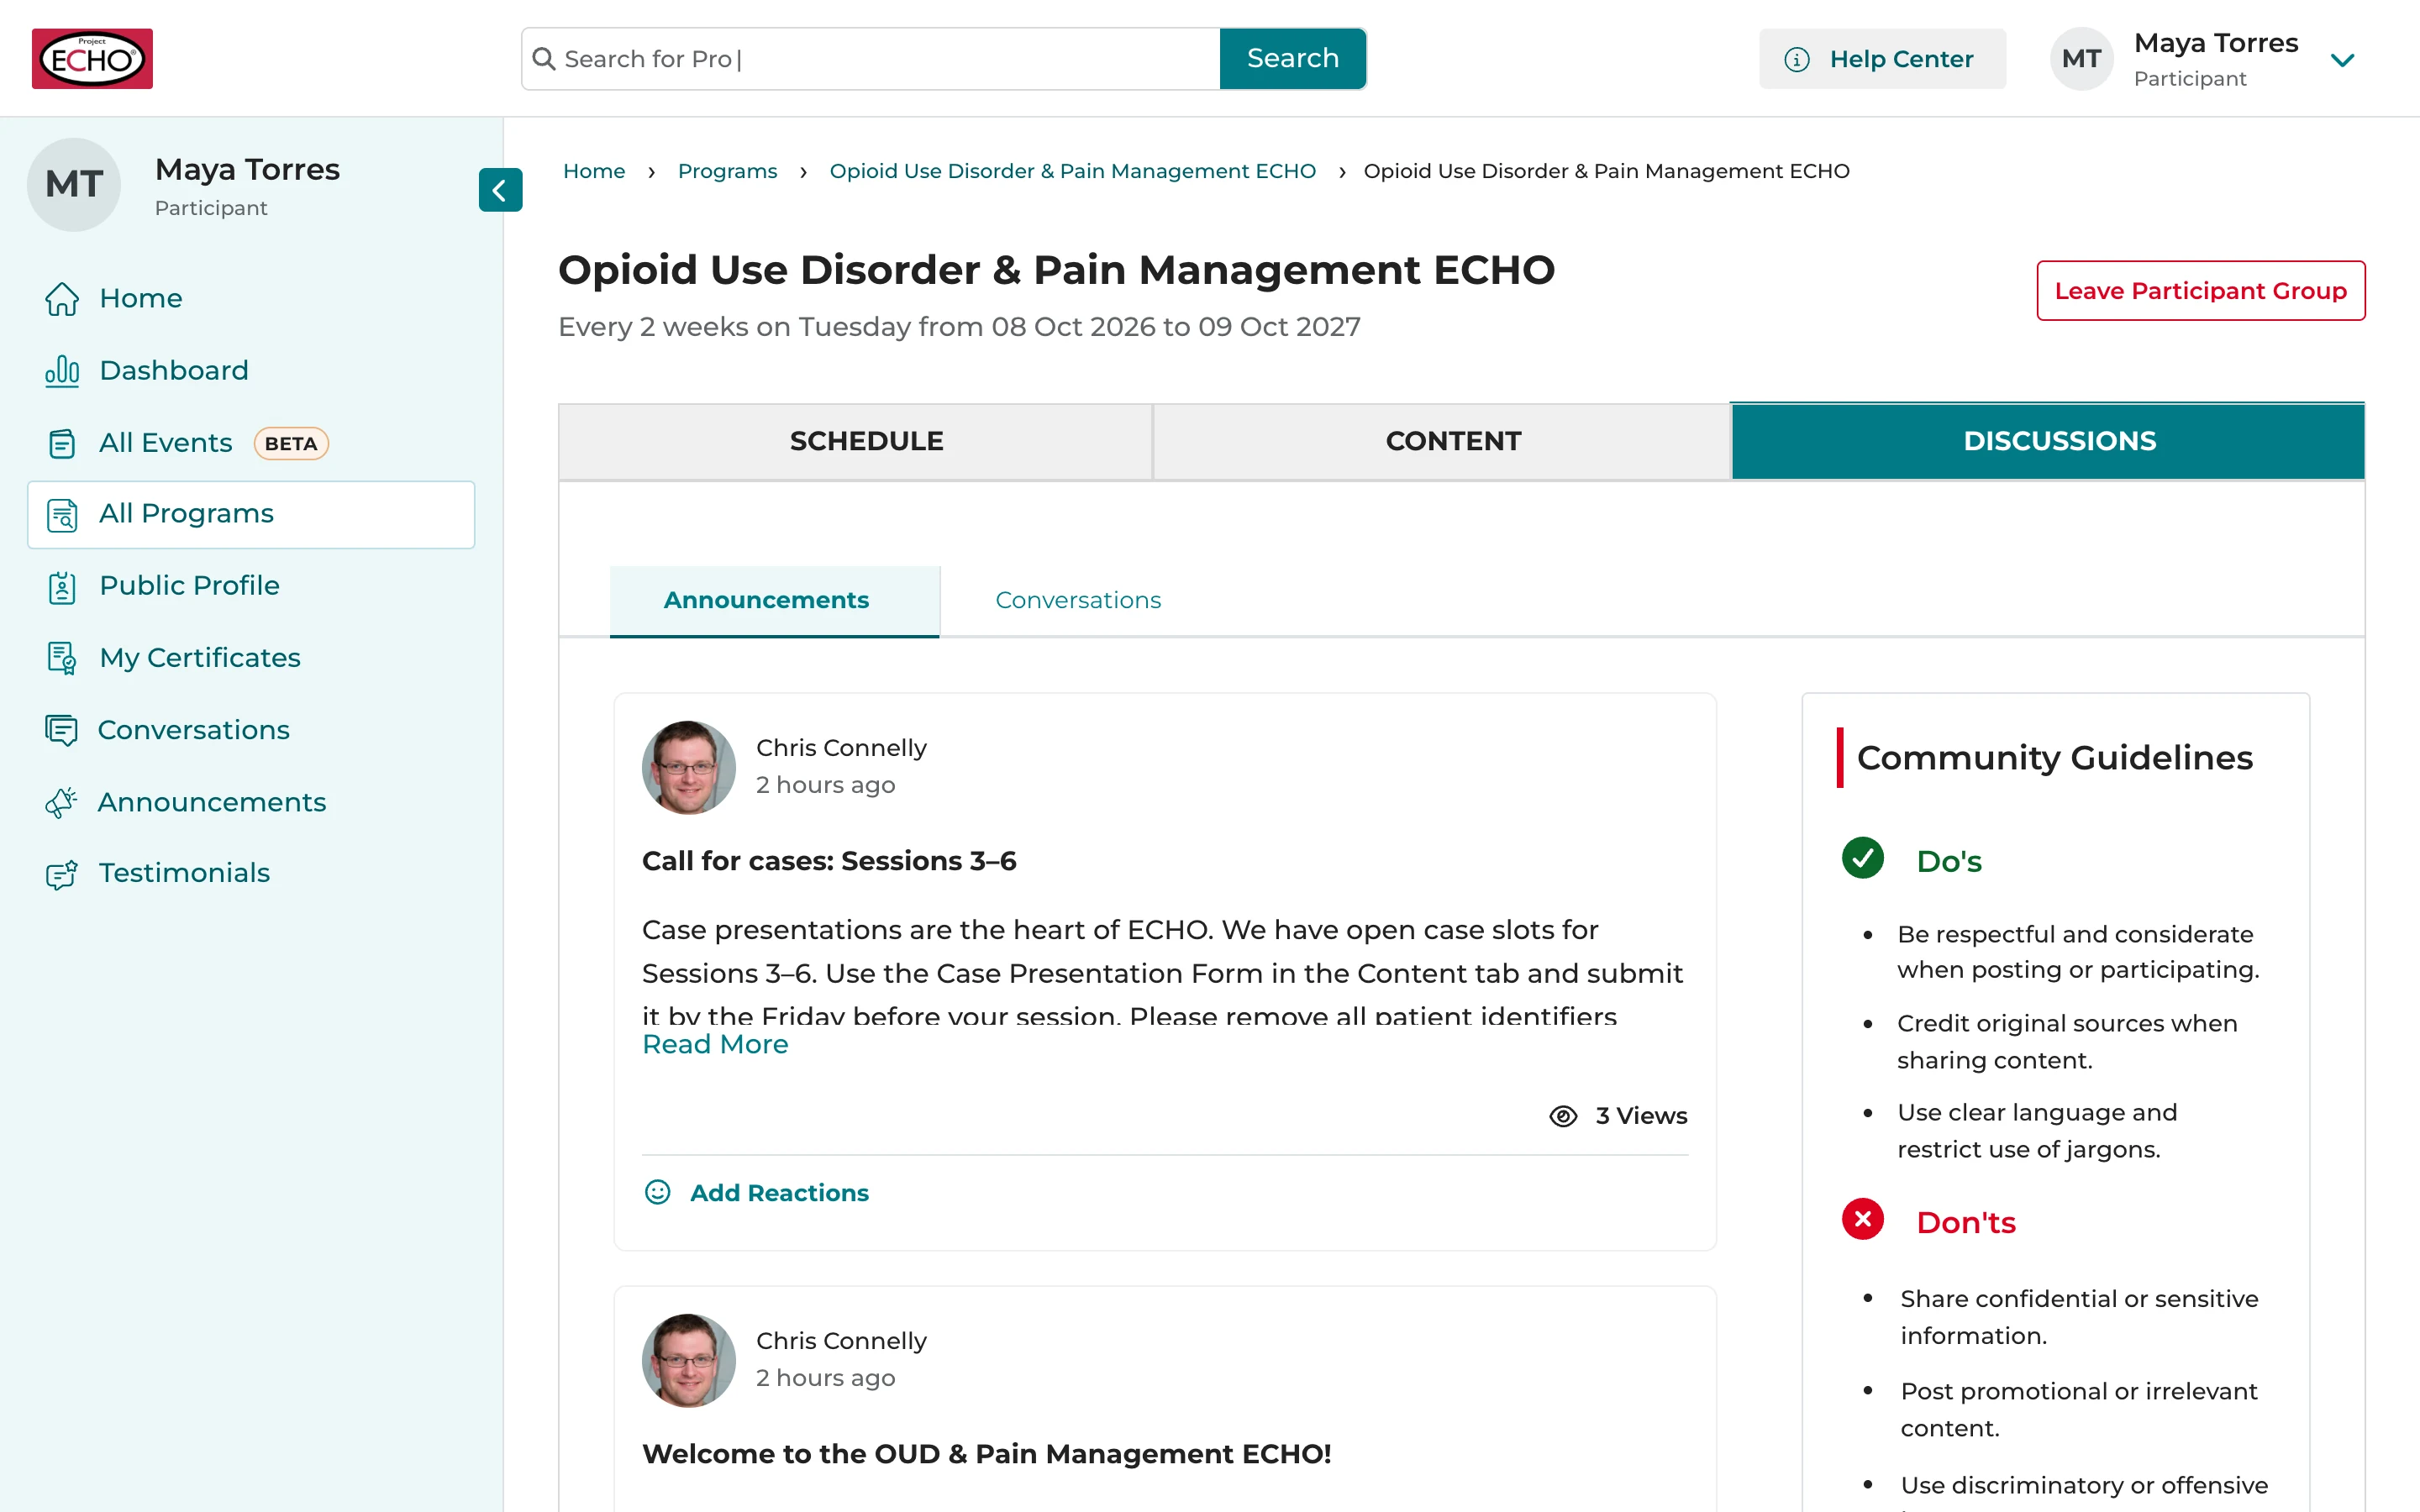Open Dashboard from the sidebar
2420x1512 pixels.
pyautogui.click(x=174, y=371)
